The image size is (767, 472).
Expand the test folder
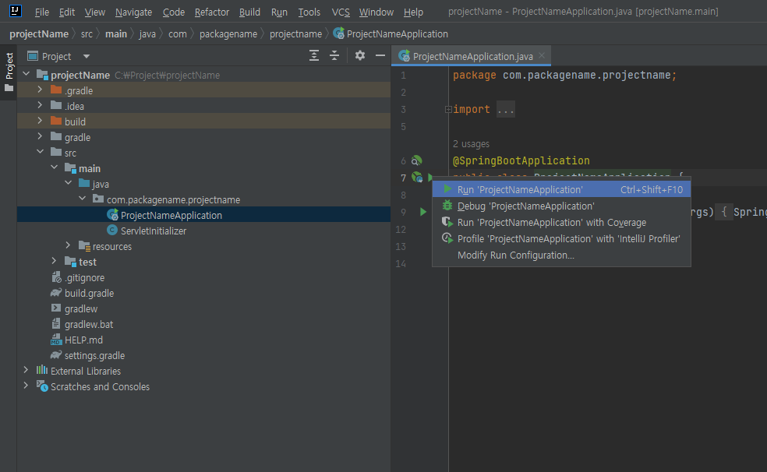tap(55, 262)
